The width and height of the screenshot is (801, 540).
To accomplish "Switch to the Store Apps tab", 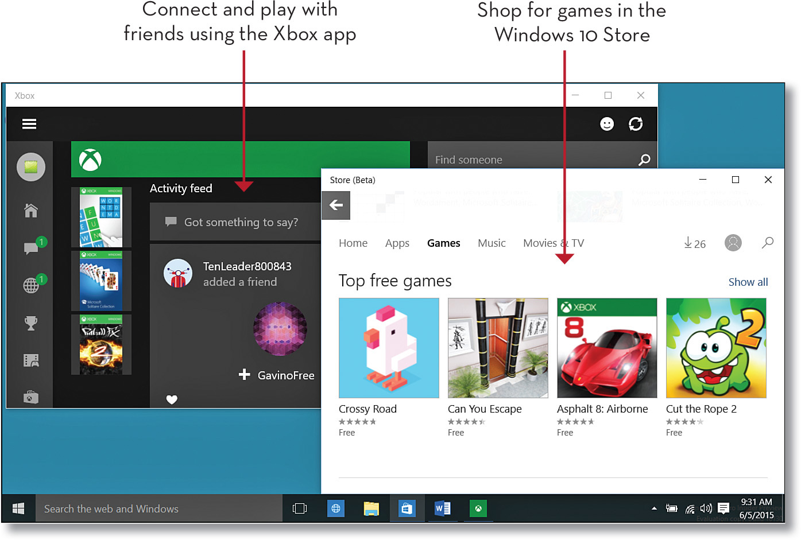I will [397, 243].
